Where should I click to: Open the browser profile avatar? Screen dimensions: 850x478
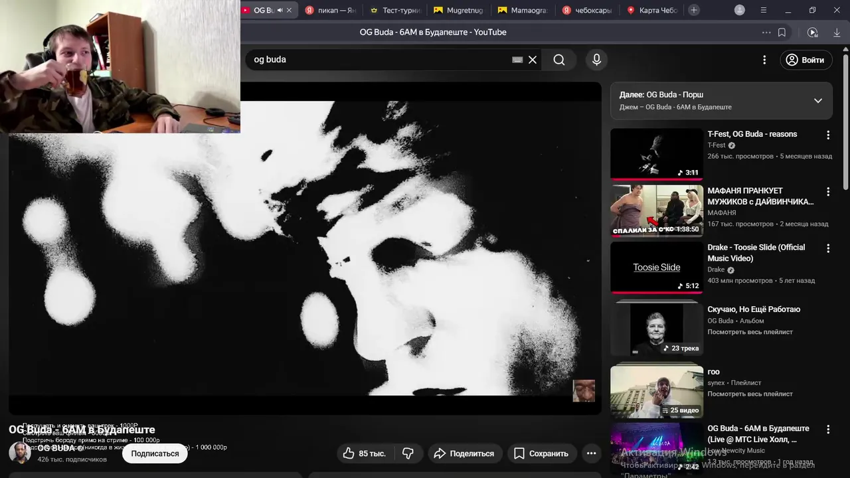click(x=740, y=10)
